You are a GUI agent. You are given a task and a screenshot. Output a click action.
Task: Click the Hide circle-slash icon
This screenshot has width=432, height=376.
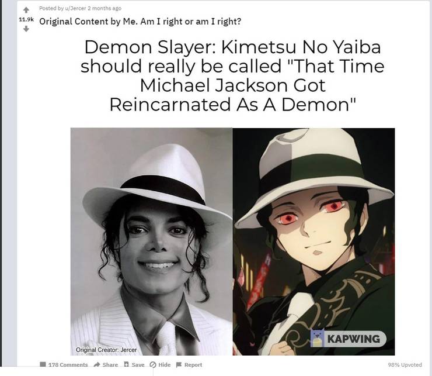tap(153, 365)
